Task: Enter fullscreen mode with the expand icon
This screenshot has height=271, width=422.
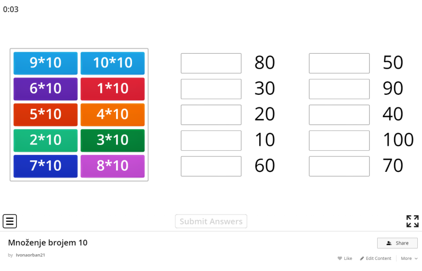Action: pyautogui.click(x=412, y=221)
